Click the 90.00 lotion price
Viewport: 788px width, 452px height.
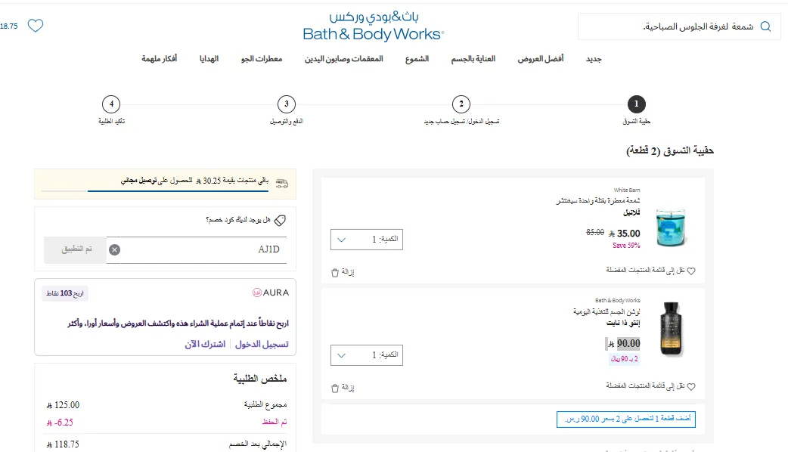(x=623, y=343)
